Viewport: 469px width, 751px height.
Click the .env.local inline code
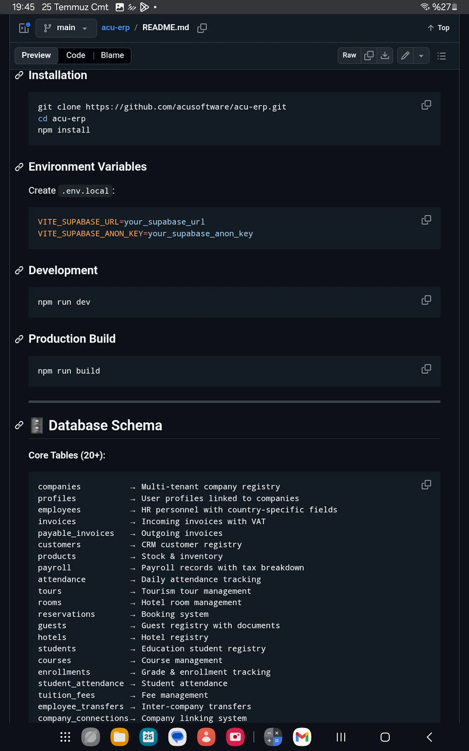pos(85,191)
